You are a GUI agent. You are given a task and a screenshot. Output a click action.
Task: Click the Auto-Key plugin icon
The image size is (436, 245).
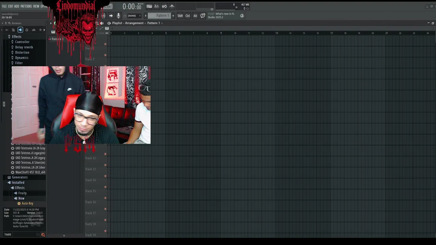pyautogui.click(x=19, y=203)
